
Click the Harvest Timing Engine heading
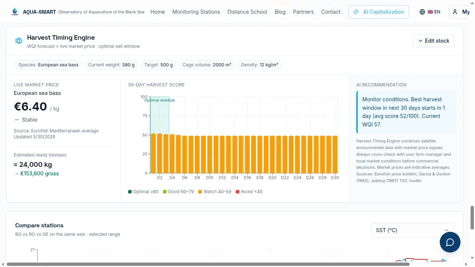pyautogui.click(x=61, y=37)
